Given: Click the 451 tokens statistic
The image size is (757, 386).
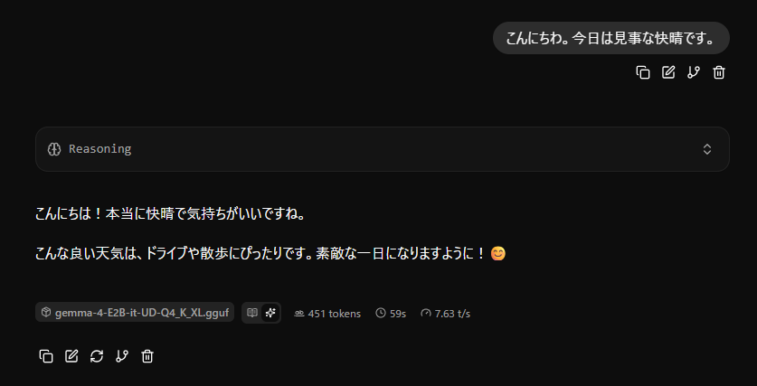Looking at the screenshot, I should click(x=327, y=314).
